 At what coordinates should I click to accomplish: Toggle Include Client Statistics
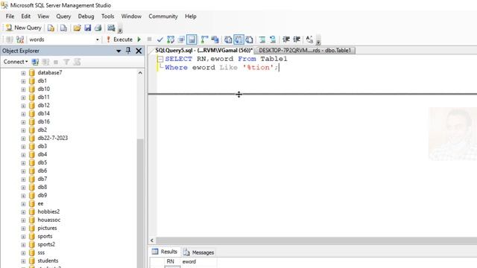click(215, 39)
